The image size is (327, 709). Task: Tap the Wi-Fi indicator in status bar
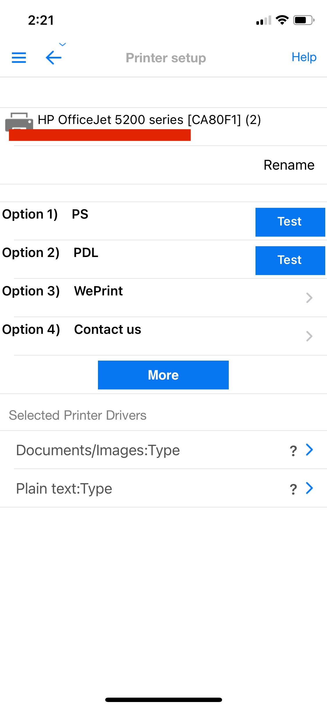click(281, 20)
